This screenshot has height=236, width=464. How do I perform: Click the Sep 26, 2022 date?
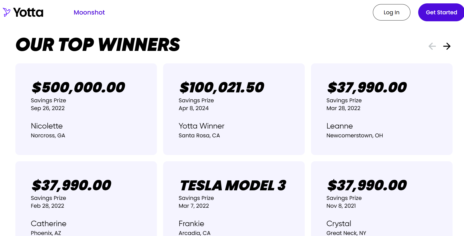pyautogui.click(x=48, y=108)
